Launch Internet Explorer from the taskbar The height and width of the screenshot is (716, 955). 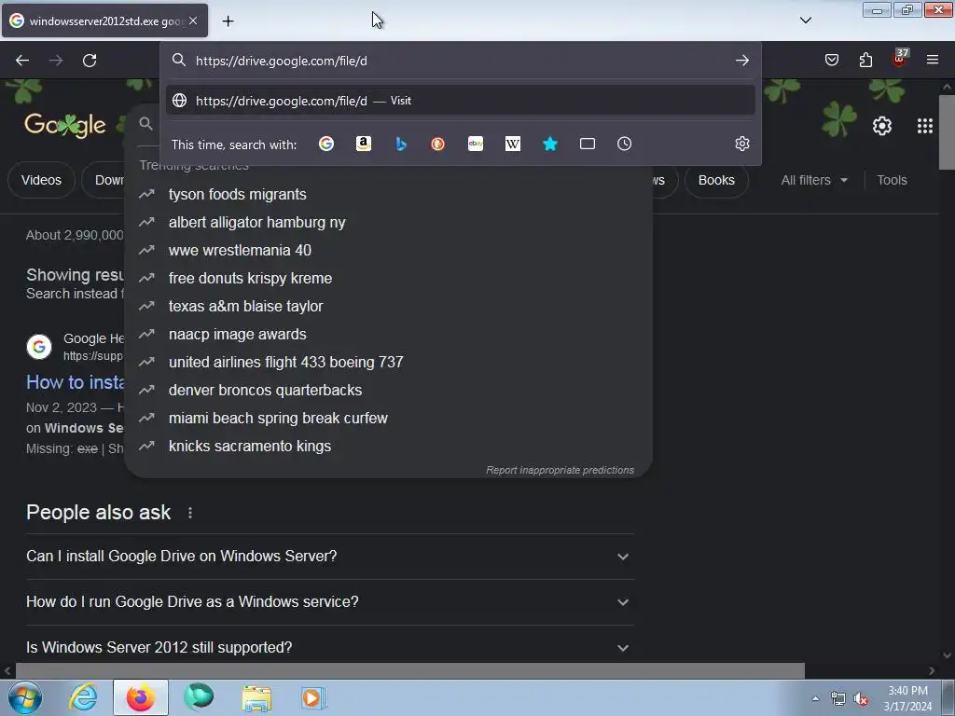pos(83,697)
